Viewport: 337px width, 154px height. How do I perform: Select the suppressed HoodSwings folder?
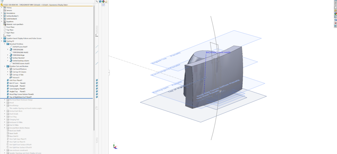[x=14, y=106]
